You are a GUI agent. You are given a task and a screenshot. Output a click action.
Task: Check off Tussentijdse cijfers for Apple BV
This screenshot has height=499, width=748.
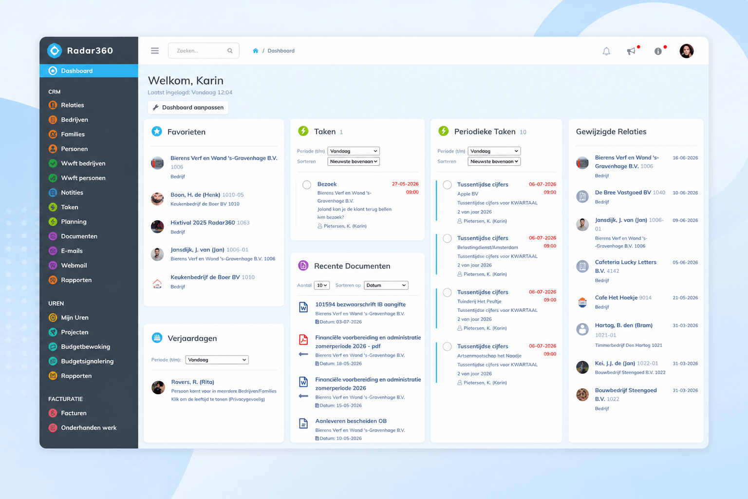447,185
